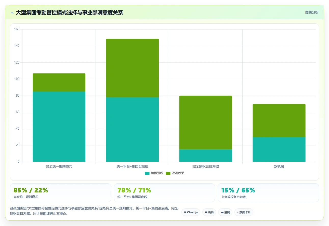Viewport: 329px width, 226px height.
Task: Click the green bar segment for 统一平台+集团设底线
Action: point(132,68)
